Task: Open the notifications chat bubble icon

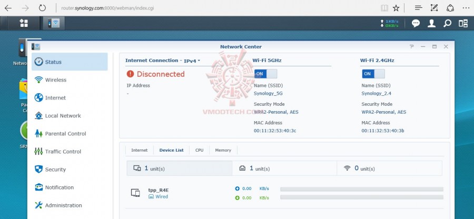Action: click(416, 23)
